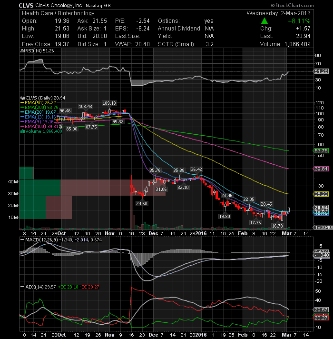Screen dimensions: 333x339
Task: Select the EMA(50) 26.22 legend entry
Action: tap(38, 103)
